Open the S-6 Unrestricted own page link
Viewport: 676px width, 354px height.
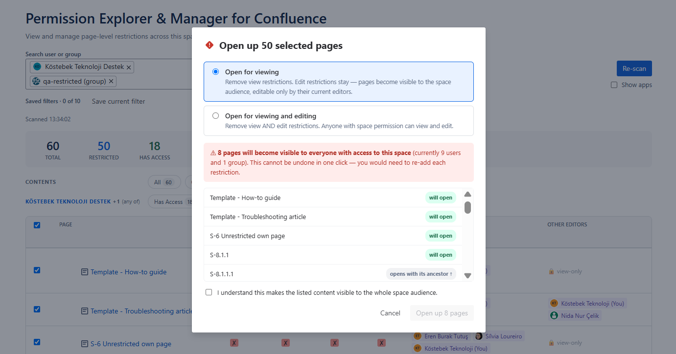[131, 344]
